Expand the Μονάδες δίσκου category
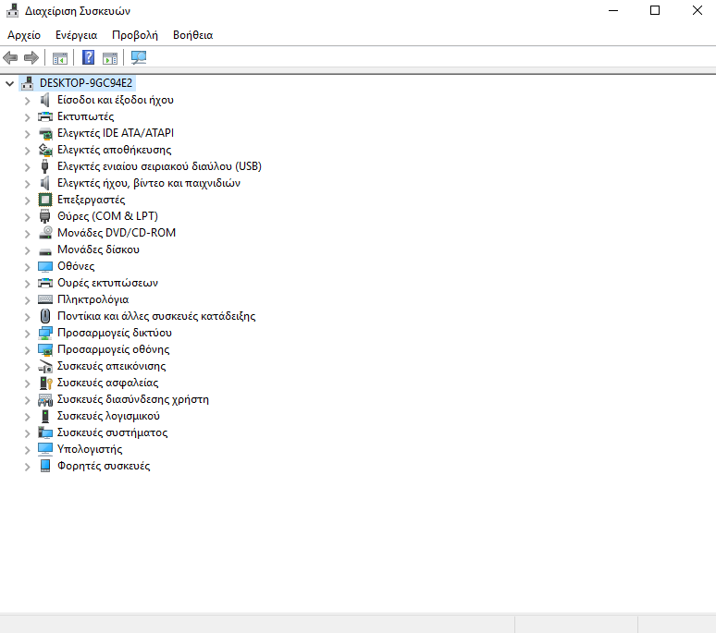The width and height of the screenshot is (716, 633). (27, 250)
